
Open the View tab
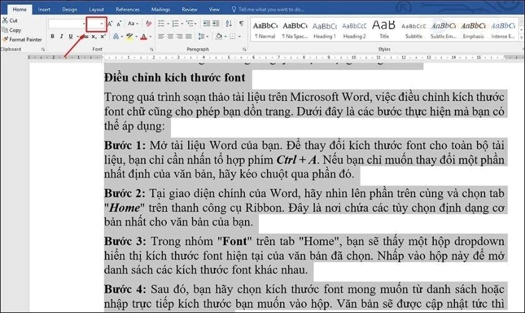pyautogui.click(x=214, y=9)
